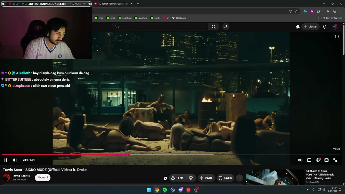Switch to BU YEMEK FENALIK GEÇİRTTİ tab
Image resolution: width=345 pixels, height=194 pixels.
pyautogui.click(x=113, y=4)
